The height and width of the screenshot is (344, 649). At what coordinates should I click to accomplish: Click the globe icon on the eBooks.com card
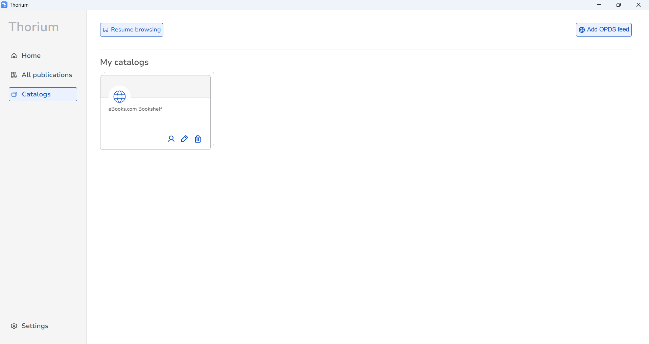coord(119,97)
